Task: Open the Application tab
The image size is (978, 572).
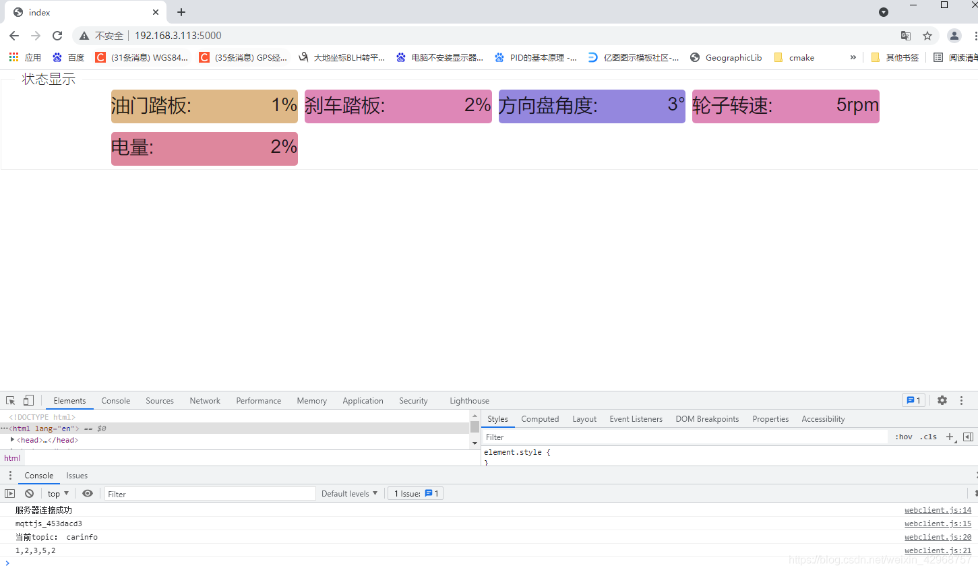Action: [x=363, y=401]
